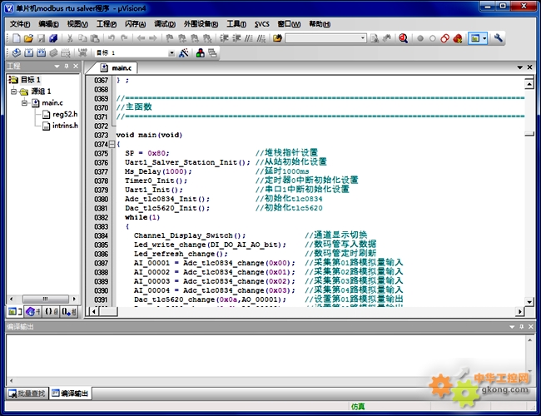The width and height of the screenshot is (541, 416).
Task: Toggle auto-hide pin of the 编译输出 panel
Action: coord(521,326)
